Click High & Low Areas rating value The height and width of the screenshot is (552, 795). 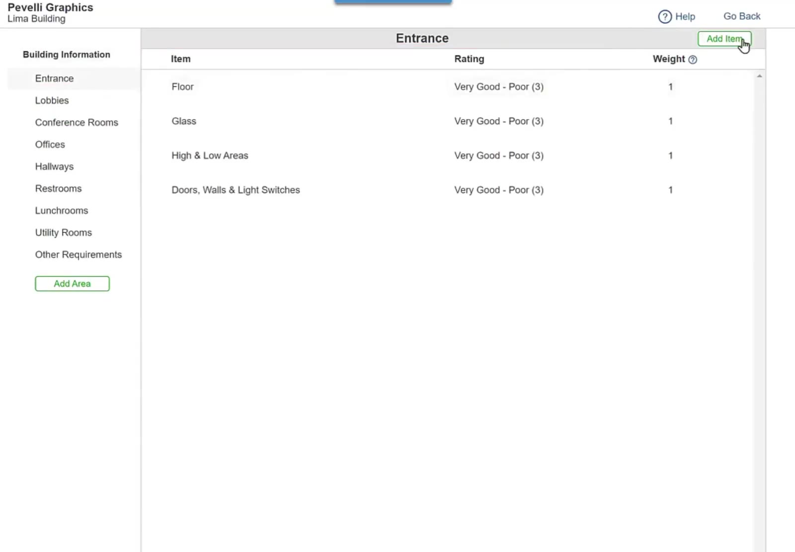click(499, 156)
